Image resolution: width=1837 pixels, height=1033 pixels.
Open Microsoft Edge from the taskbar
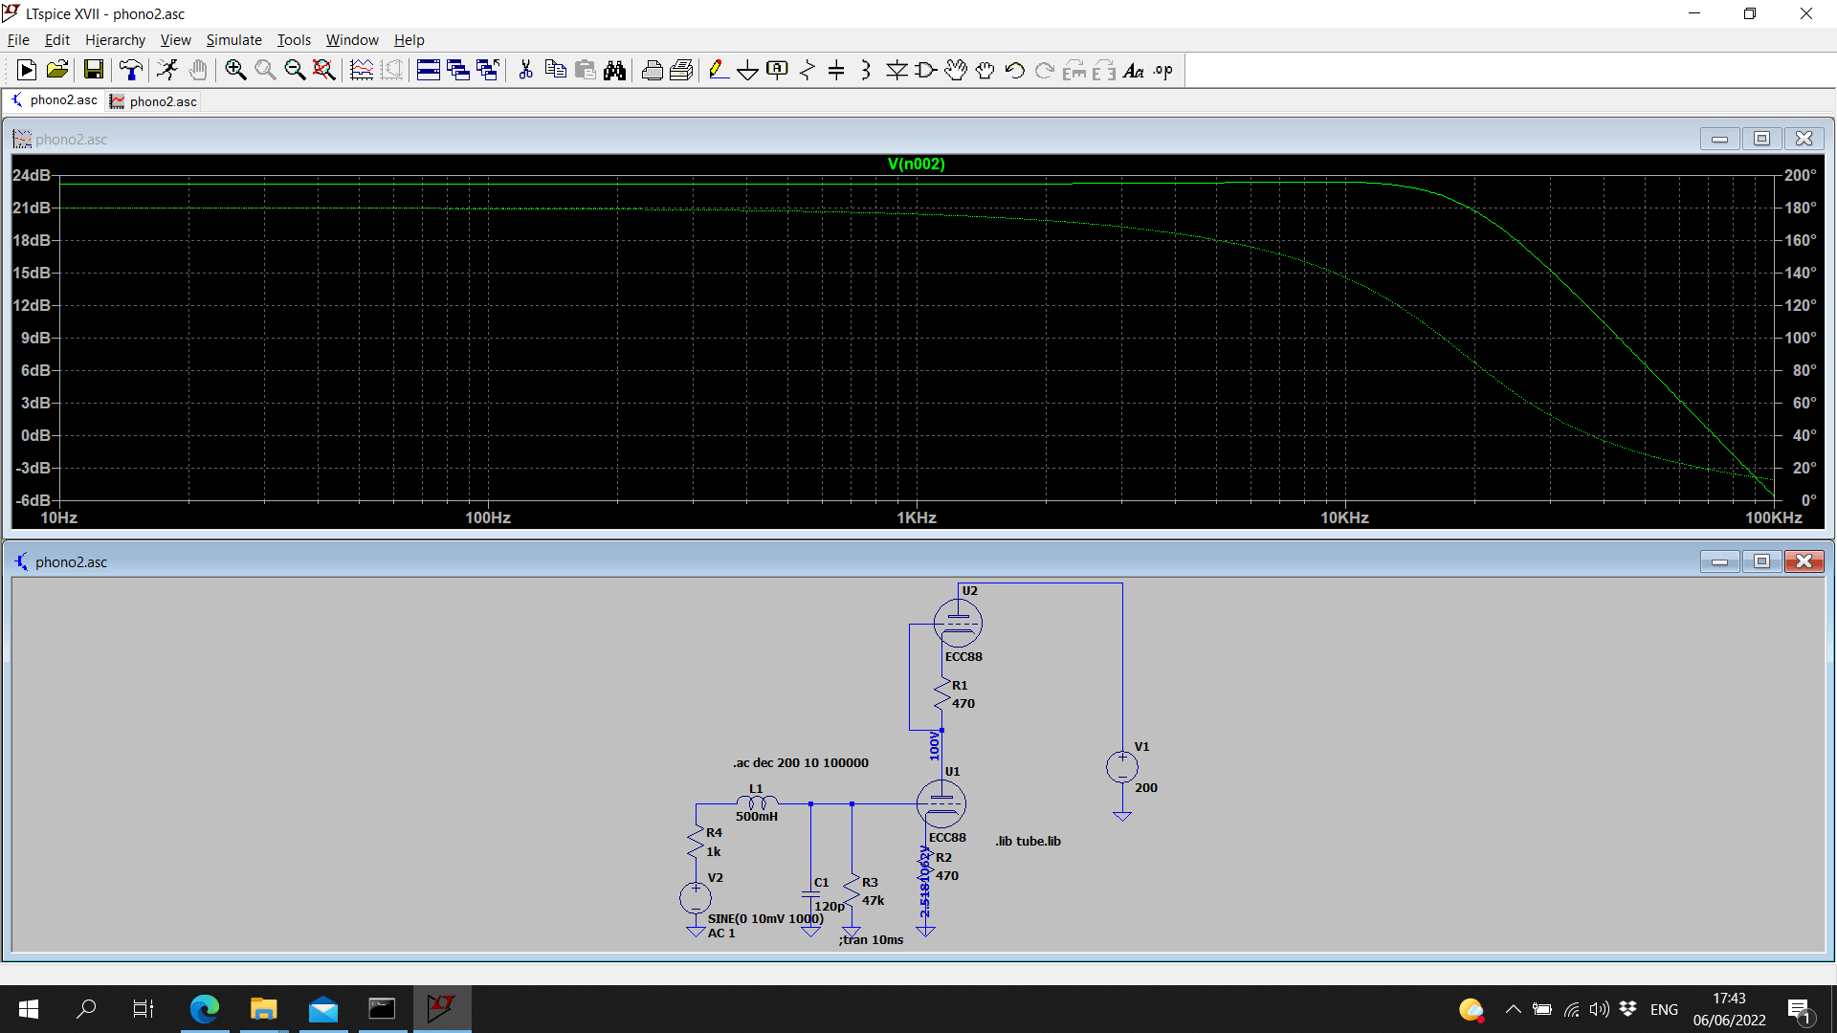coord(204,1009)
